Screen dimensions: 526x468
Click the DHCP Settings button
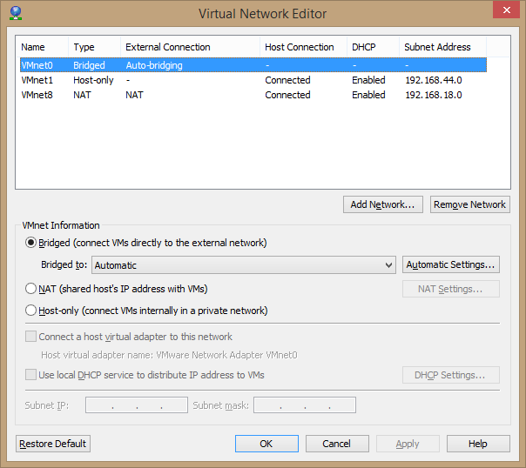coord(451,375)
